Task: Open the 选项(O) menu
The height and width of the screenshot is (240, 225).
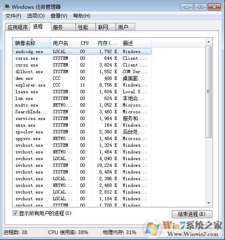Action: (36, 16)
